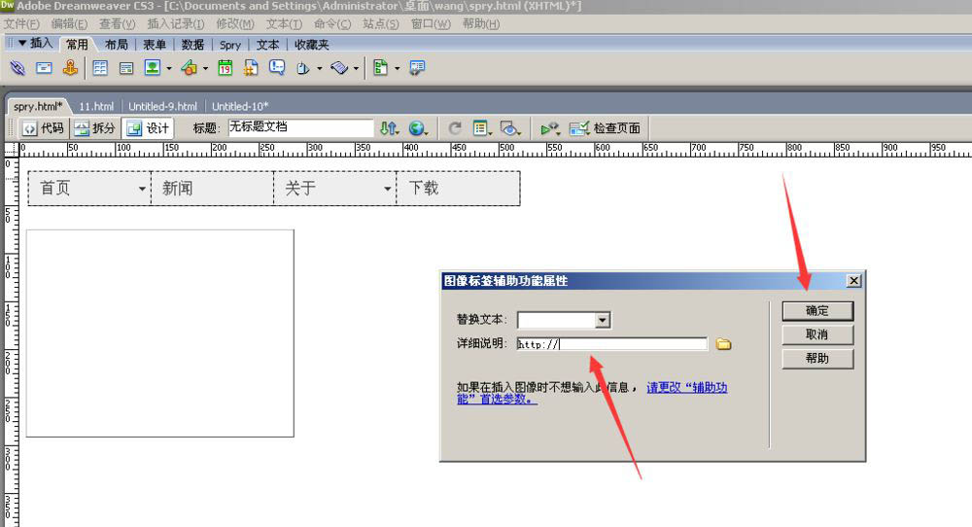Switch to 拆分 split view
This screenshot has height=527, width=972.
click(x=95, y=128)
